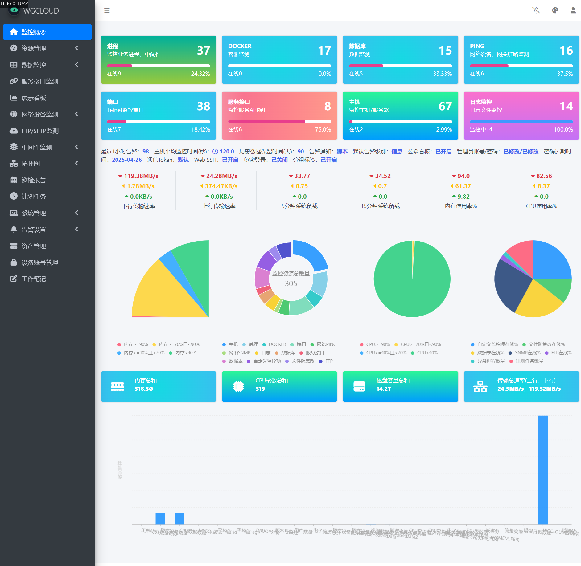Click the 进程 card progress bar

click(x=159, y=66)
